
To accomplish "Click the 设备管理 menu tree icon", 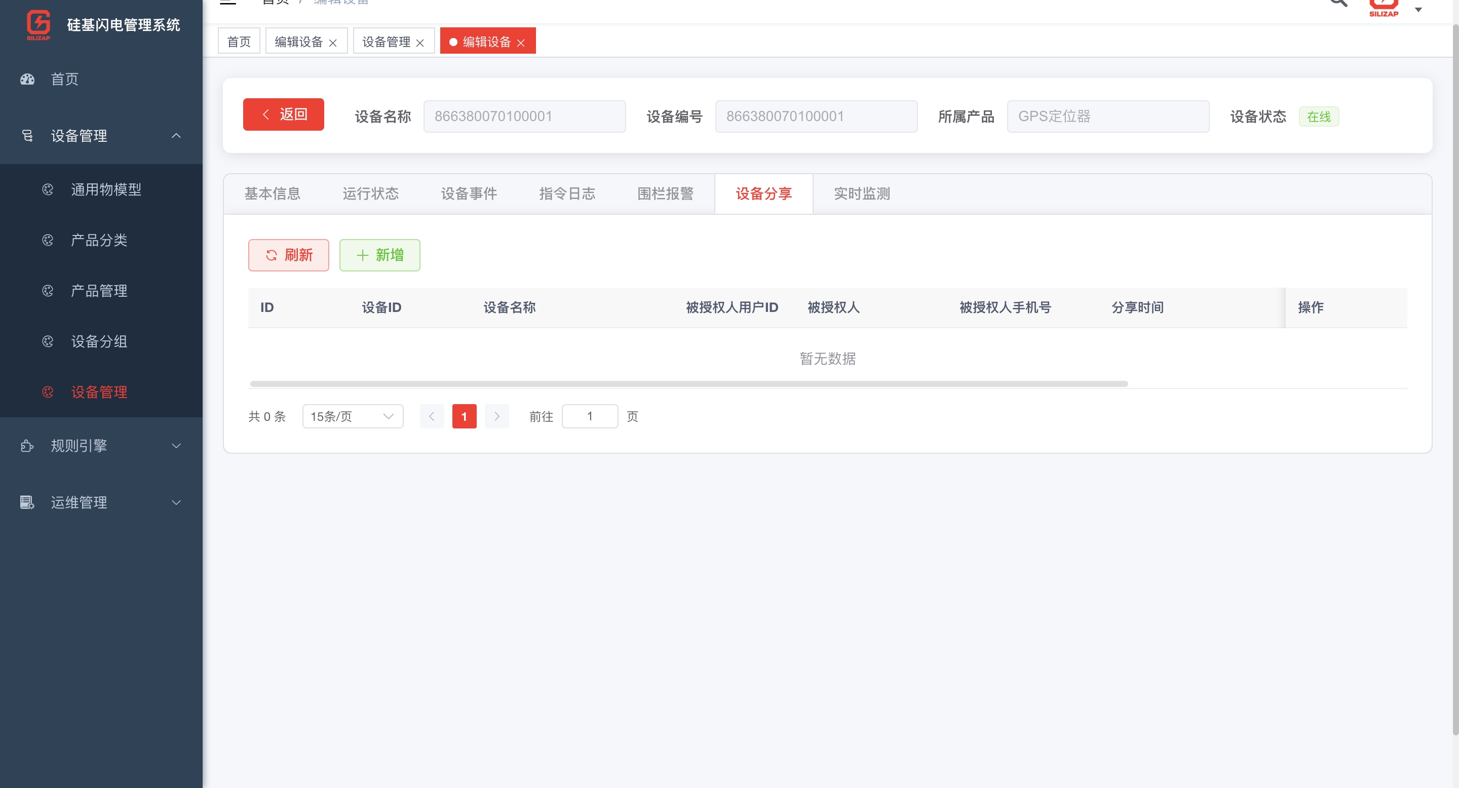I will (27, 136).
